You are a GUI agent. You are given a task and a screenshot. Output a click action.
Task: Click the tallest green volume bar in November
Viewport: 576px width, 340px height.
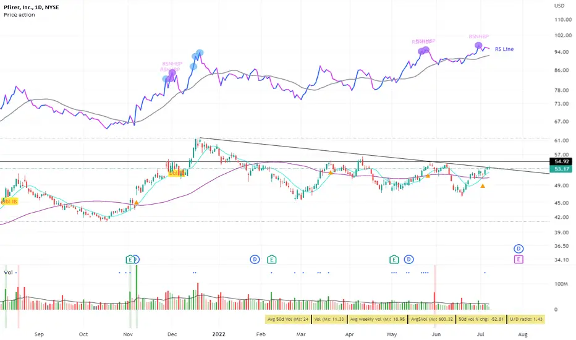tap(137, 287)
